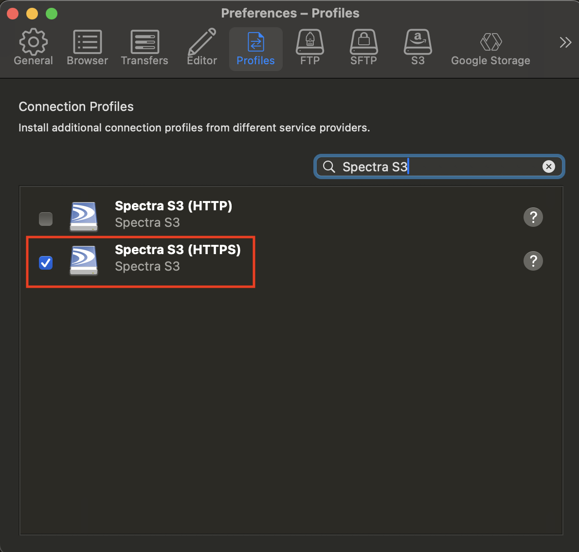The image size is (579, 552).
Task: Clear the profile search field text
Action: (548, 166)
